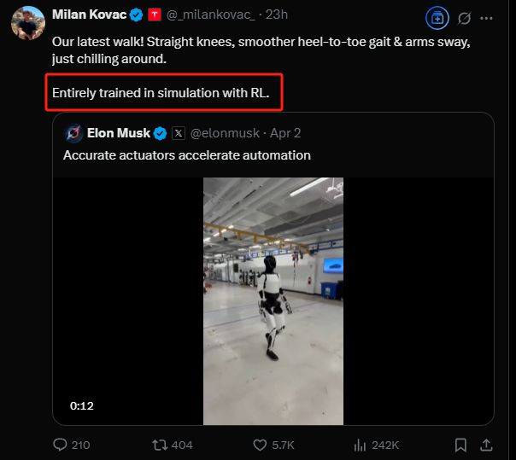Click Milan Kovac's blue verified badge
Image resolution: width=516 pixels, height=460 pixels.
pos(136,15)
